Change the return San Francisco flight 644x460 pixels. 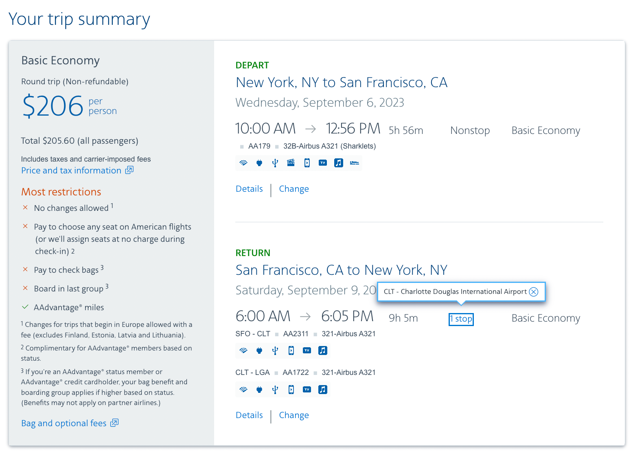point(294,415)
